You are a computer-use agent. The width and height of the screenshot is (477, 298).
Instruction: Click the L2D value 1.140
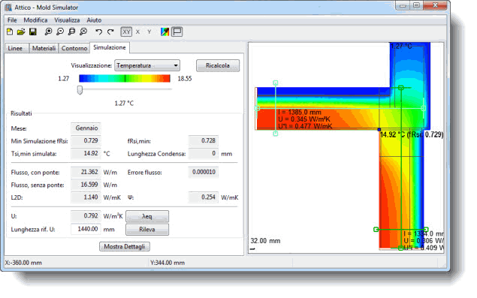[x=86, y=197]
